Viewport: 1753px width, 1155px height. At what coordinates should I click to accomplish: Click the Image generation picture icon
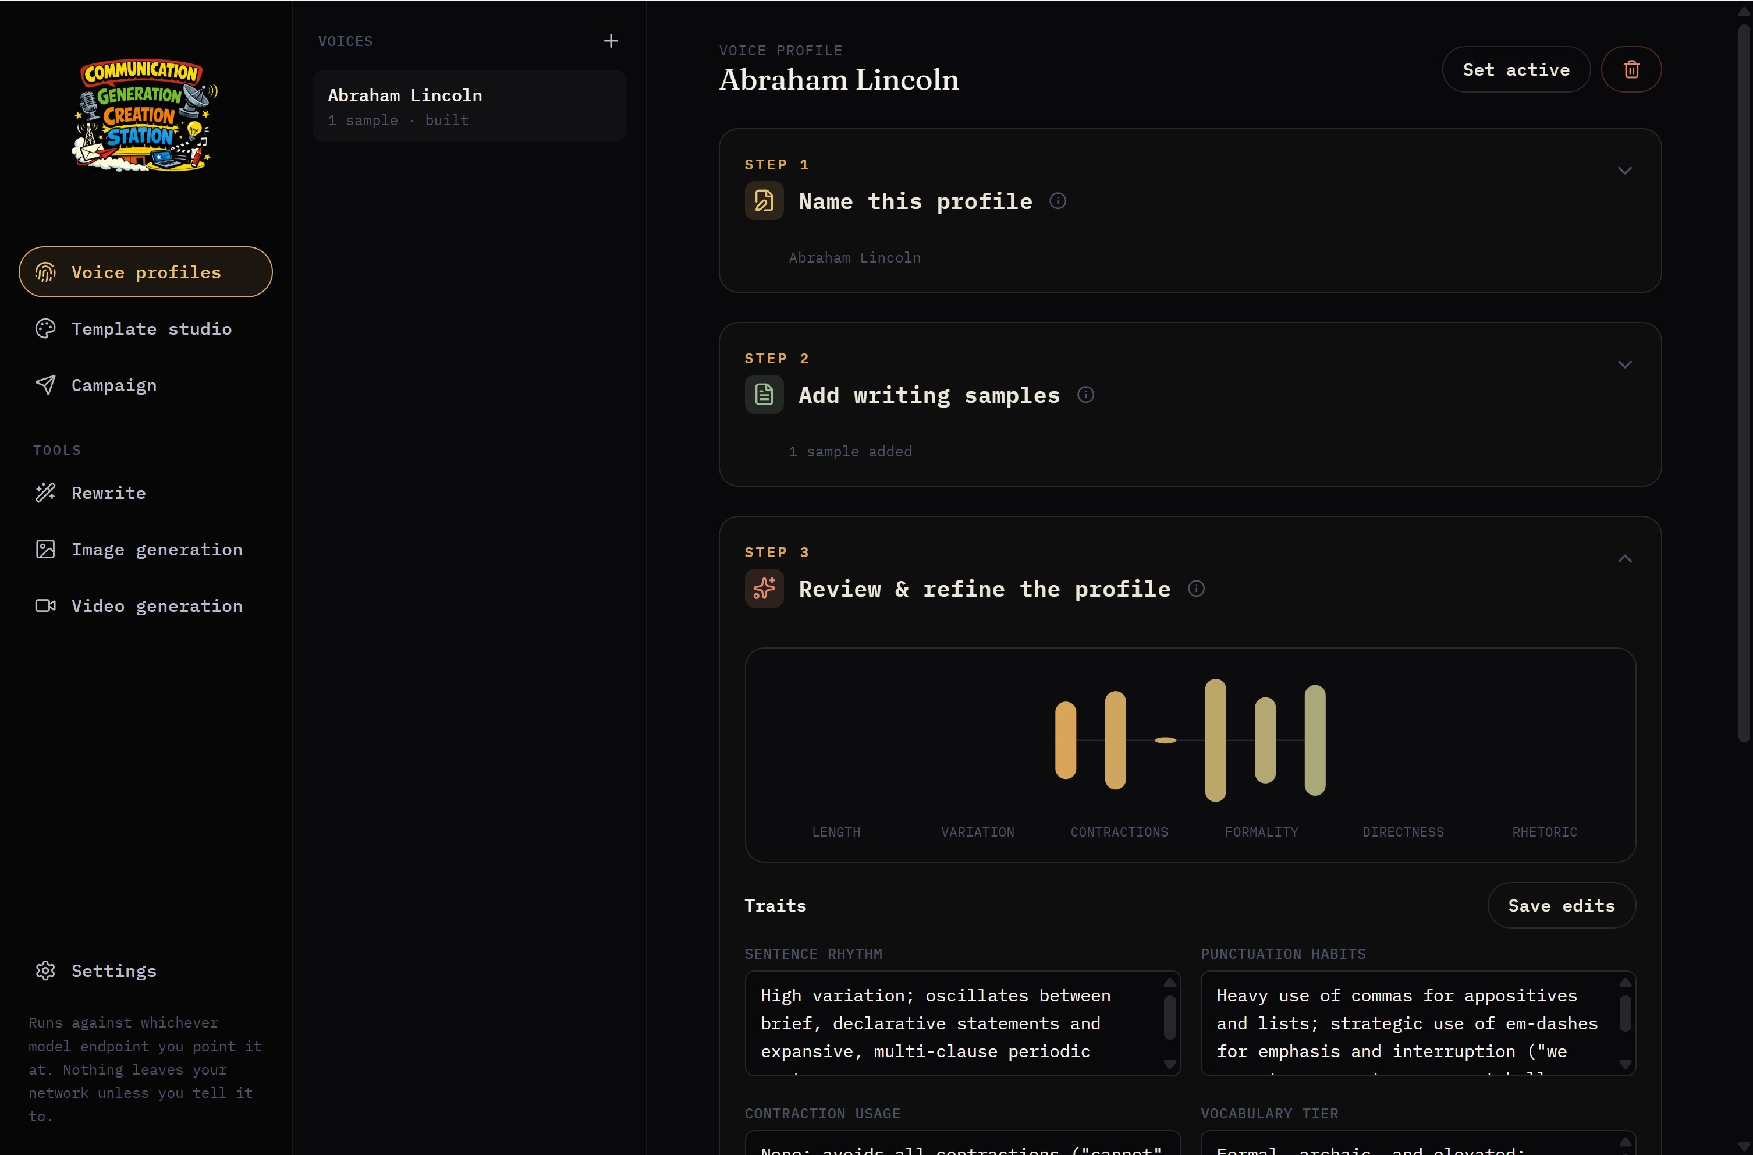pyautogui.click(x=45, y=549)
